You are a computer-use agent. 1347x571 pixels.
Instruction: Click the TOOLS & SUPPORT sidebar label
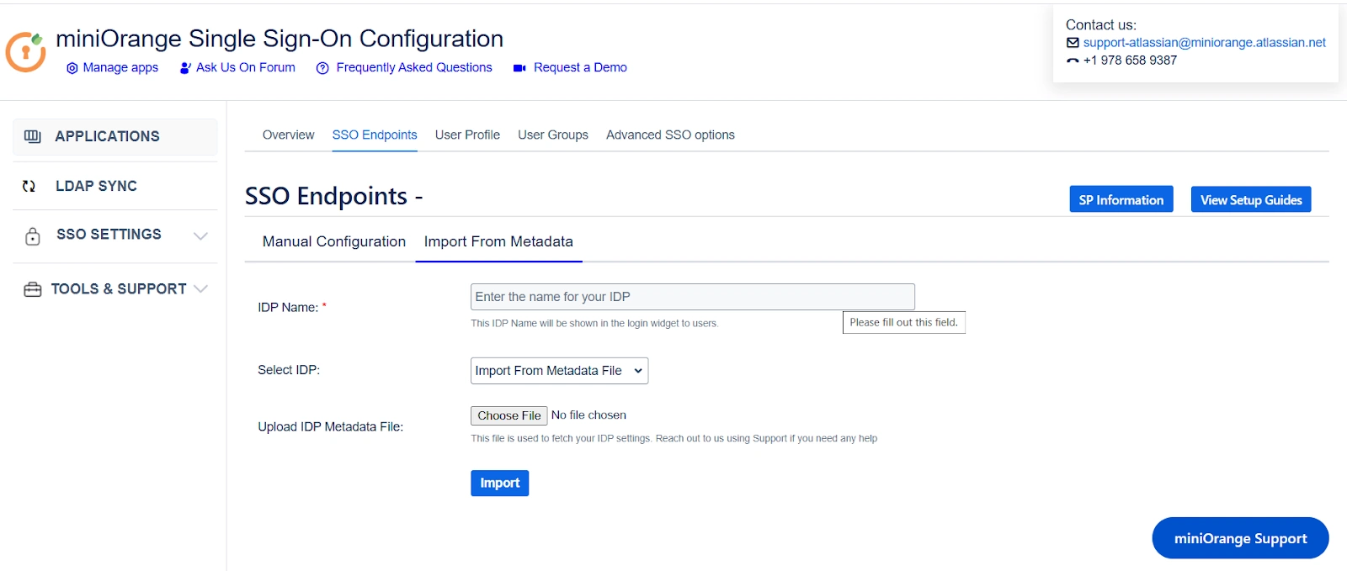119,289
